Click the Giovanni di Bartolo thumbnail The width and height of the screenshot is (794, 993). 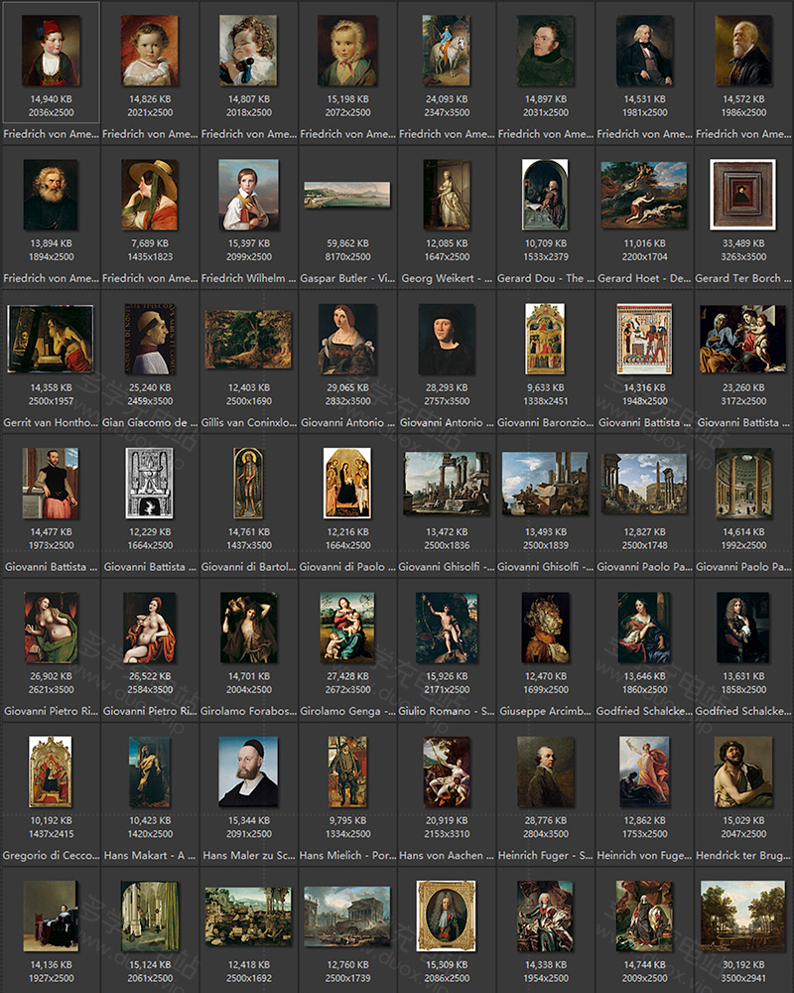point(248,483)
